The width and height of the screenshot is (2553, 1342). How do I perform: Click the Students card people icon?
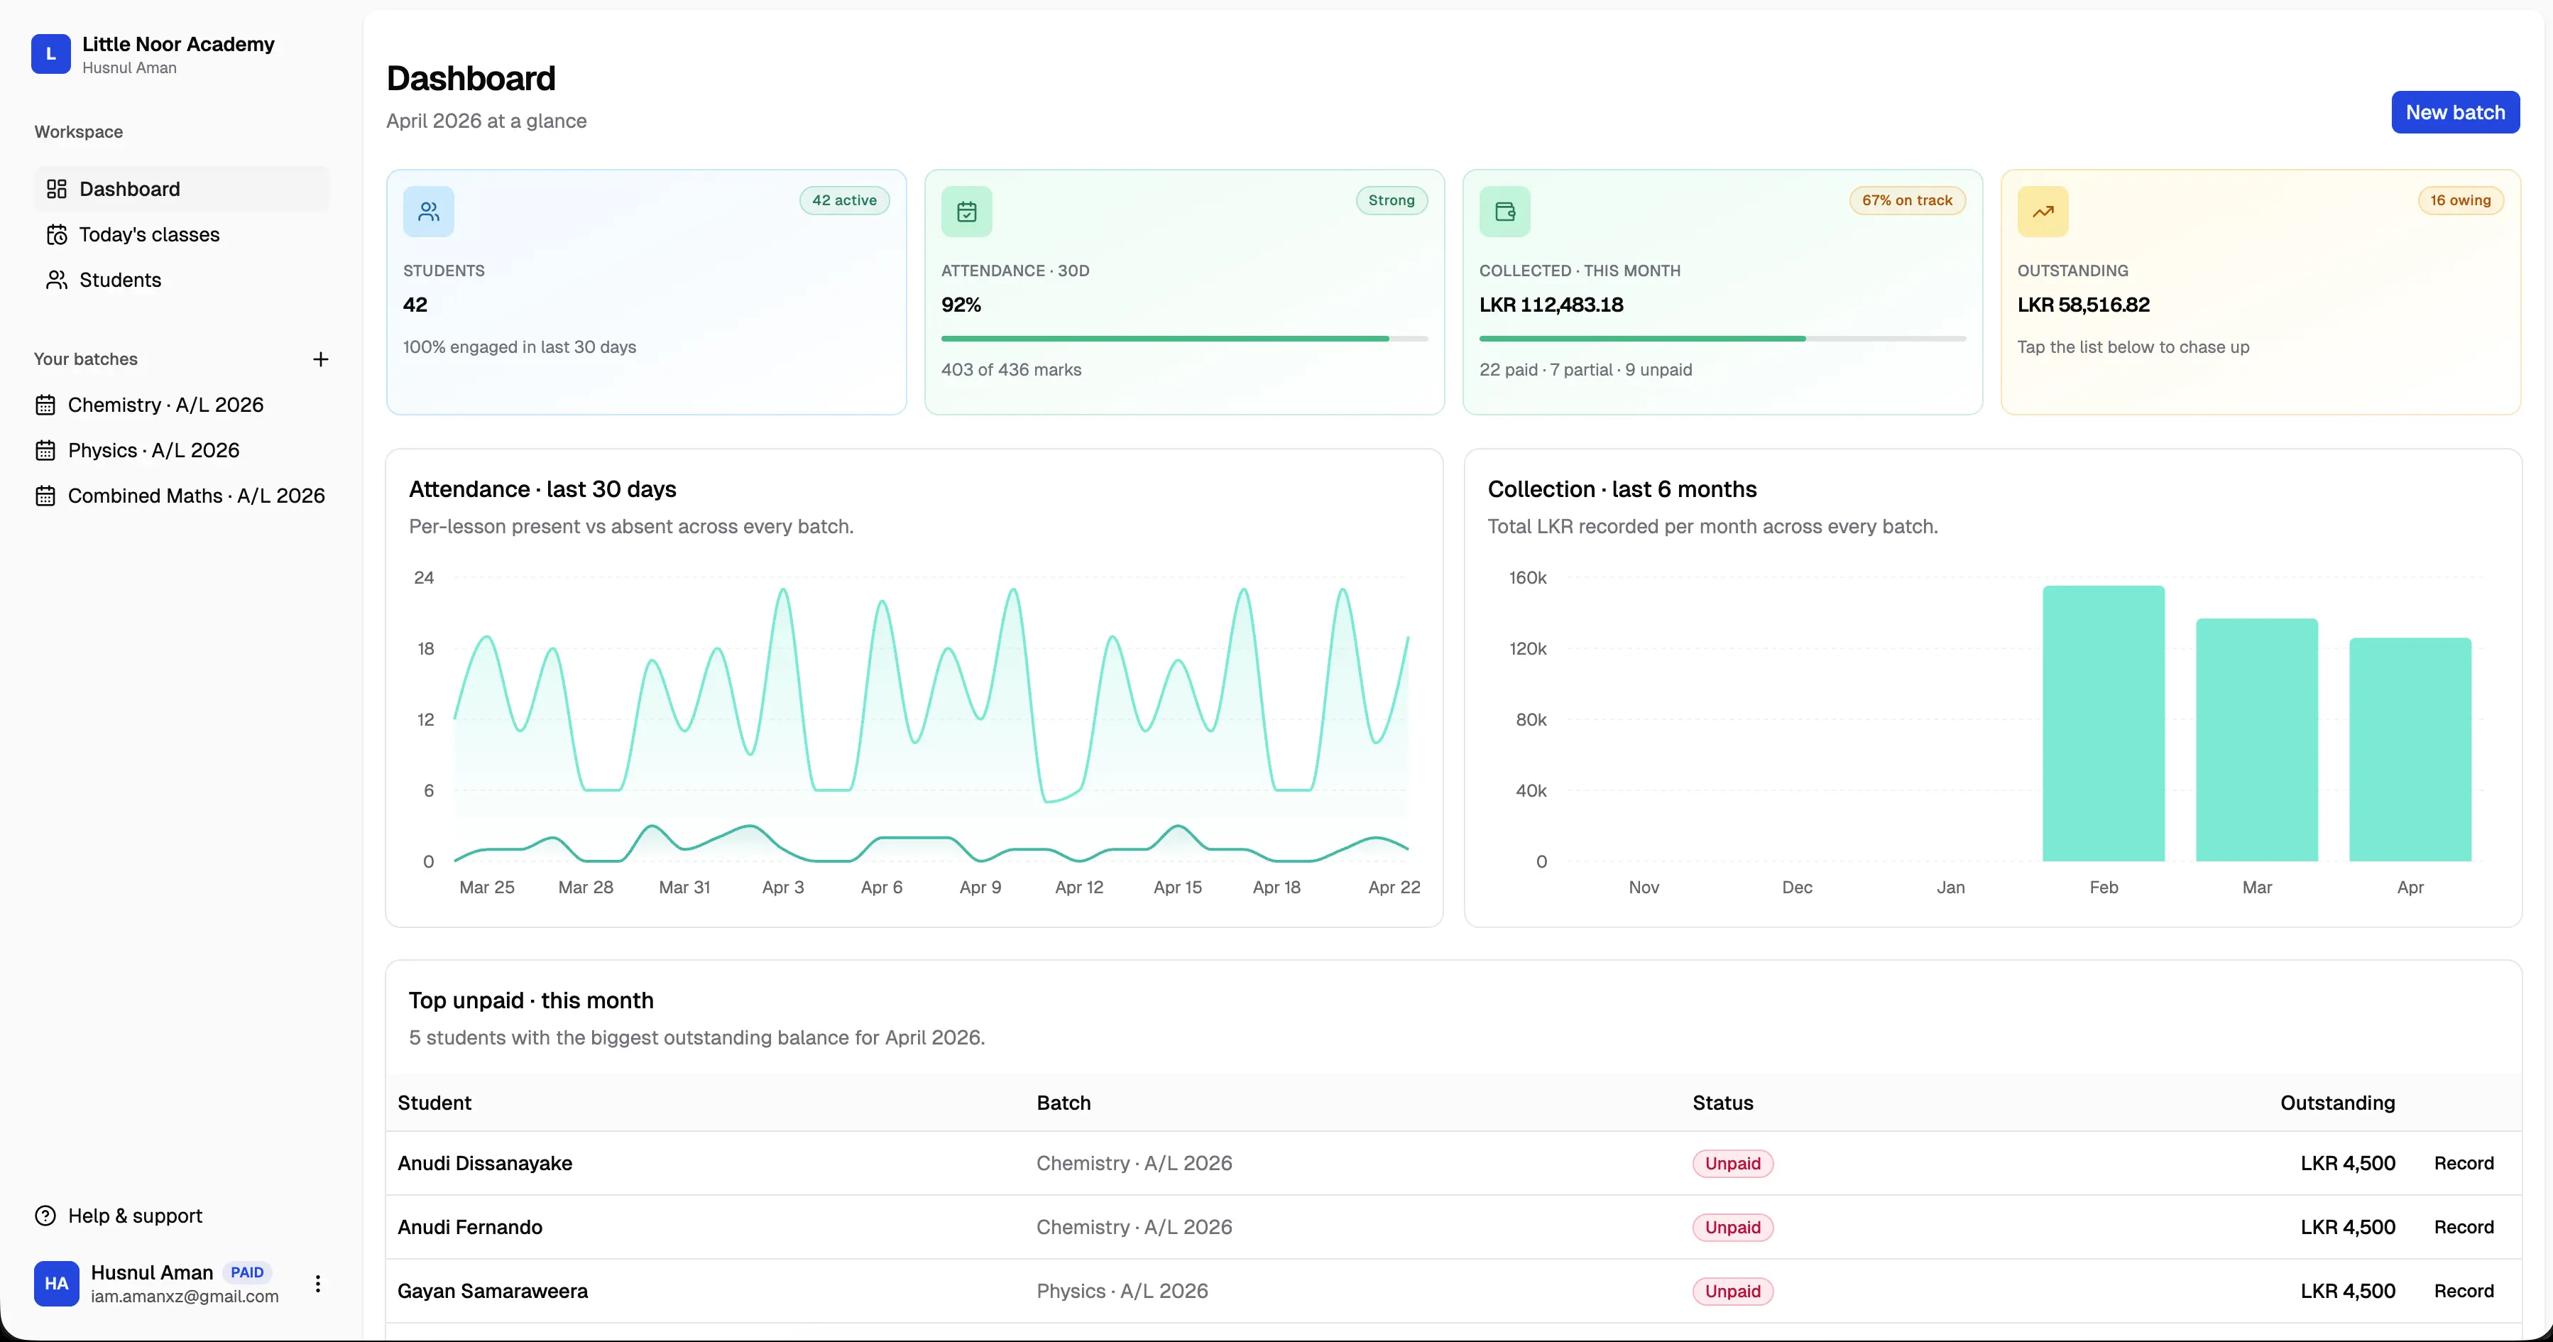coord(428,211)
